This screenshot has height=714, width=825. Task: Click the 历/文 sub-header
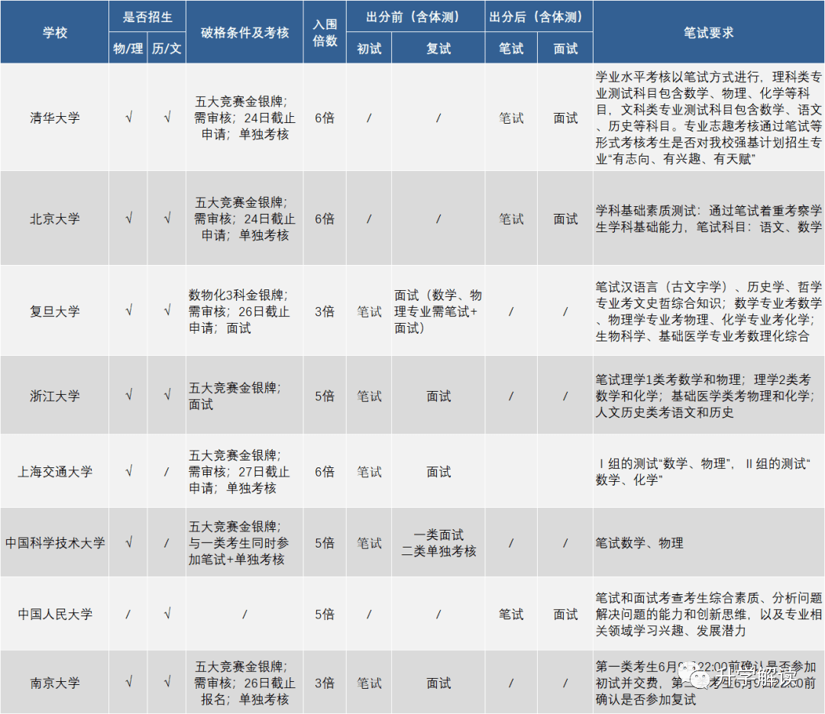[167, 48]
